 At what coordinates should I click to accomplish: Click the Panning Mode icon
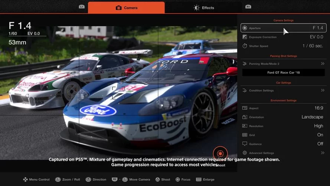(245, 64)
